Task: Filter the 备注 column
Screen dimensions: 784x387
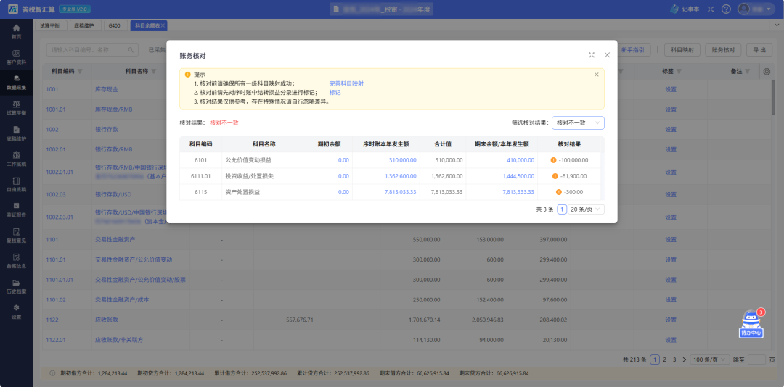Action: (748, 72)
